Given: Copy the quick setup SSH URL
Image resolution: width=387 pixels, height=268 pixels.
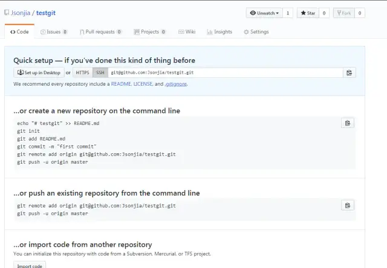Looking at the screenshot, I should pos(349,73).
